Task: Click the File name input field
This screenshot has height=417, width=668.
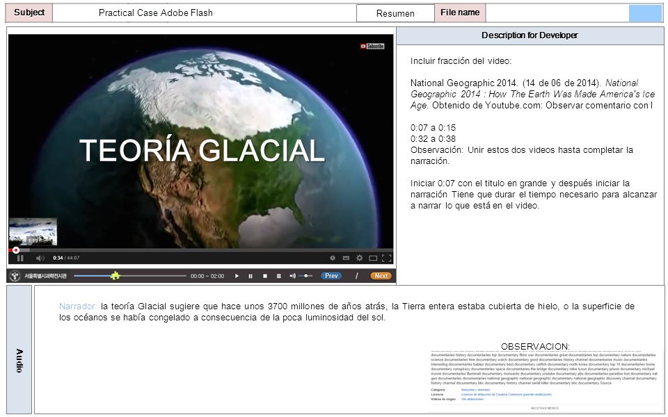Action: pyautogui.click(x=557, y=13)
